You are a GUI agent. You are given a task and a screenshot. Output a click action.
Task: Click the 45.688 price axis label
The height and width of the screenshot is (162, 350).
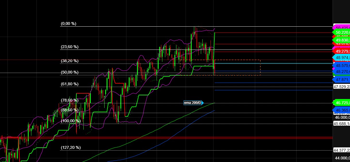pyautogui.click(x=342, y=124)
